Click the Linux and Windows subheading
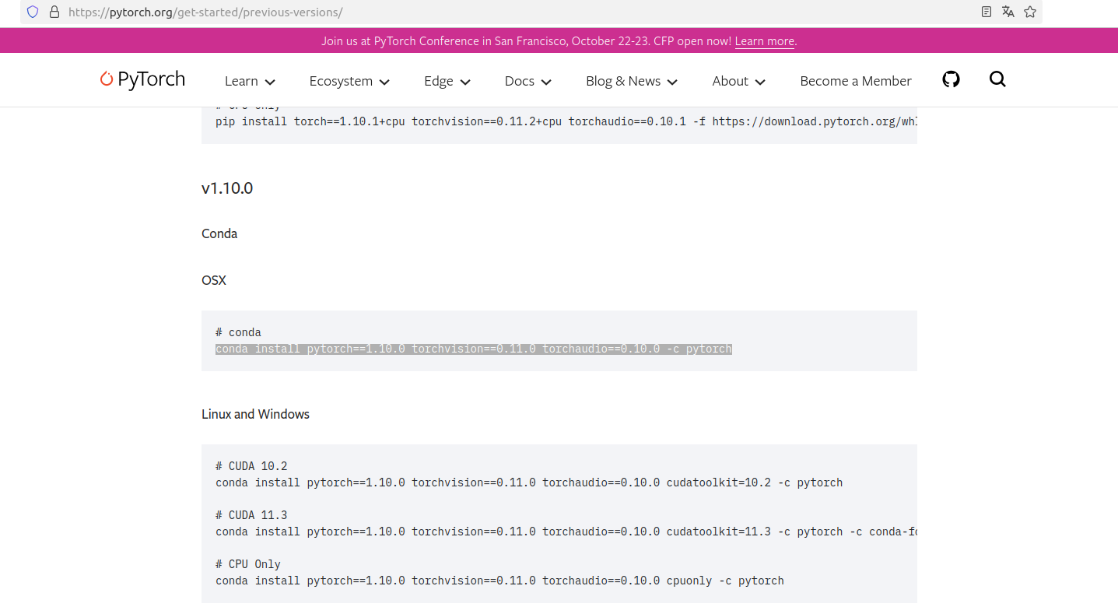The width and height of the screenshot is (1118, 607). point(255,414)
